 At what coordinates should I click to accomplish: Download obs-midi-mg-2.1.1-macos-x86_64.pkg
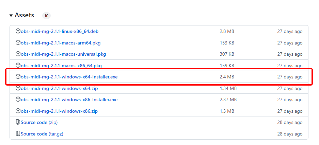(61, 66)
